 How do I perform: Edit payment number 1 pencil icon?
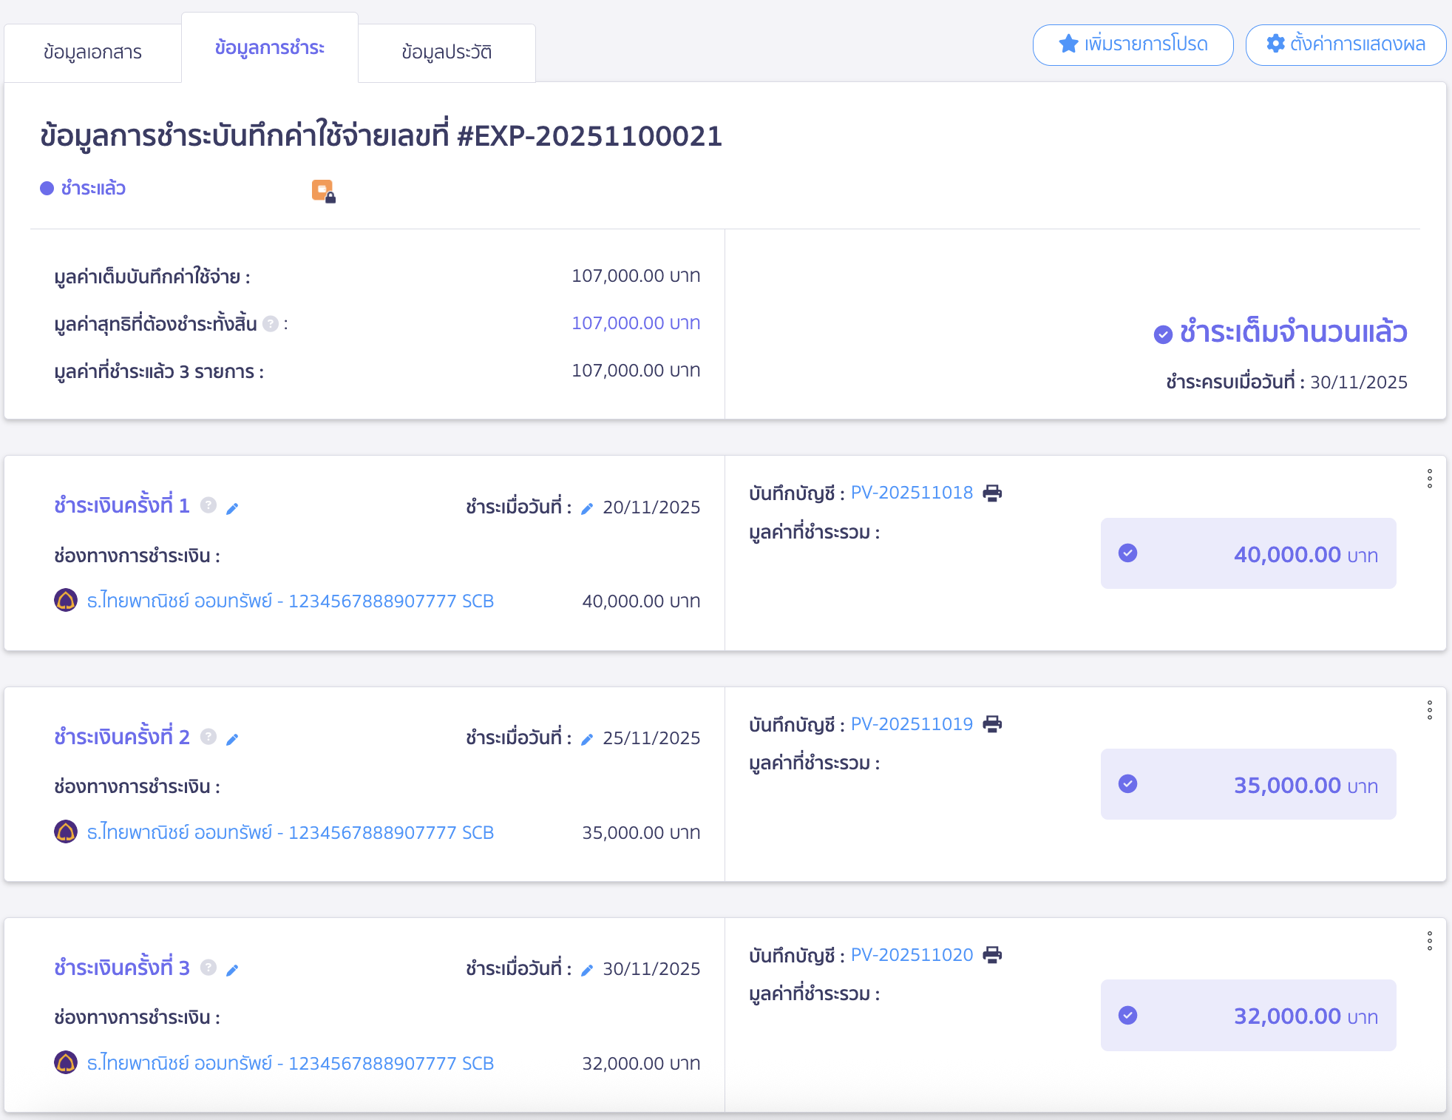pos(232,508)
